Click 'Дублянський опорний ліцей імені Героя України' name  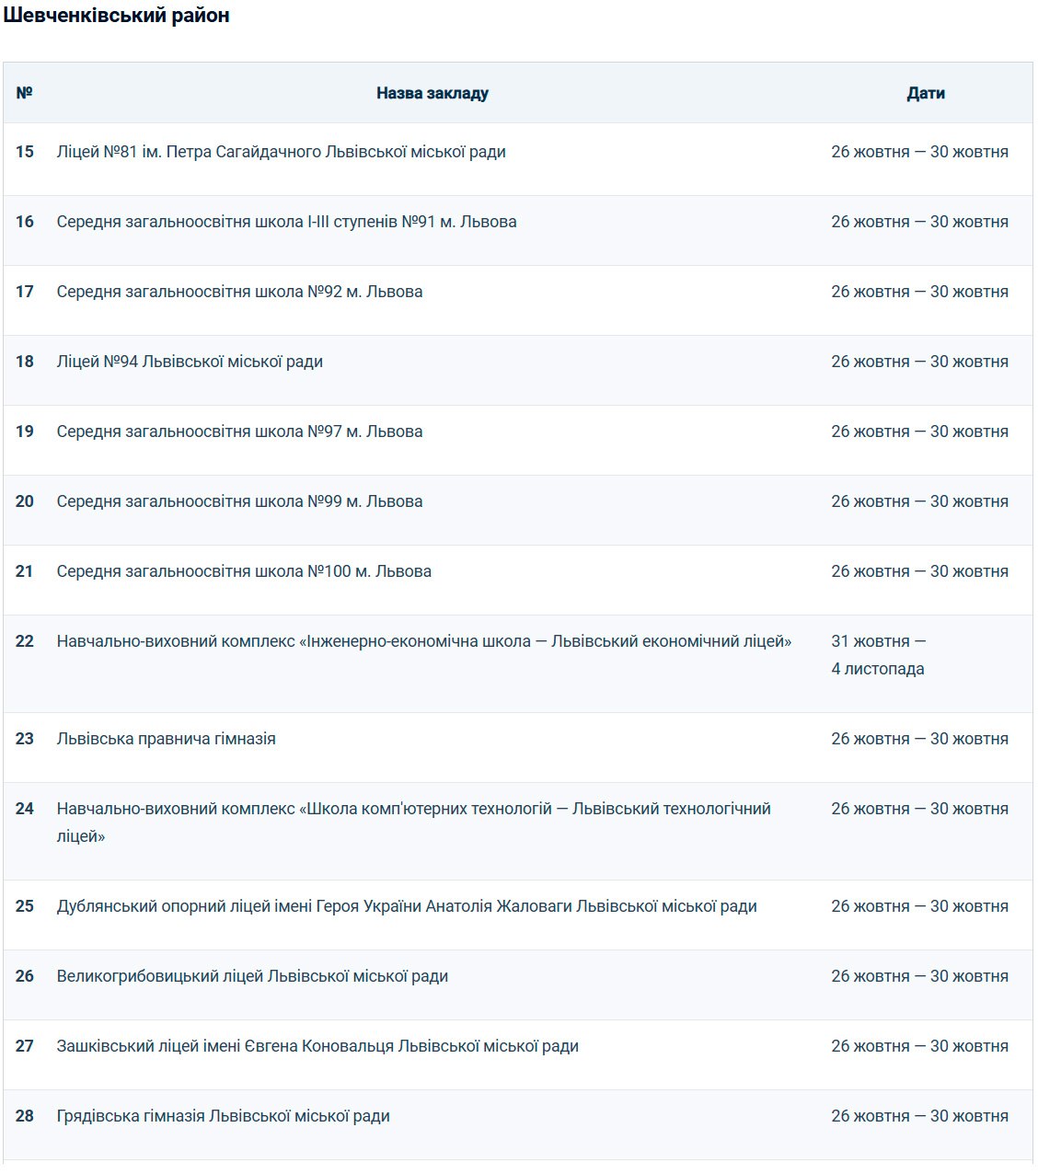[x=239, y=906]
